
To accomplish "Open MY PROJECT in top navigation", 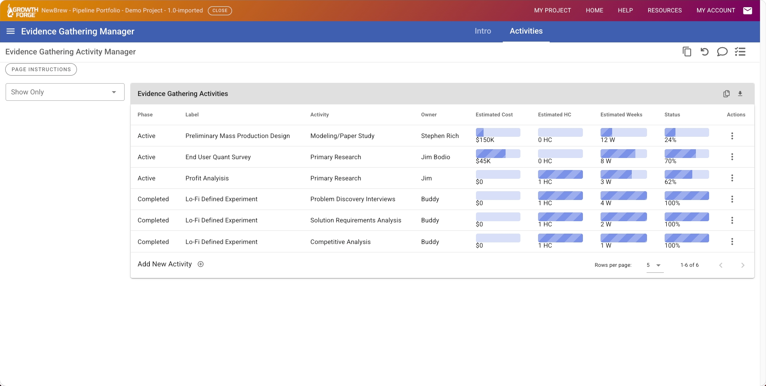I will coord(552,10).
